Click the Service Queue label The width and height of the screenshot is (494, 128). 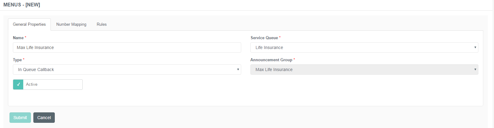click(x=264, y=38)
